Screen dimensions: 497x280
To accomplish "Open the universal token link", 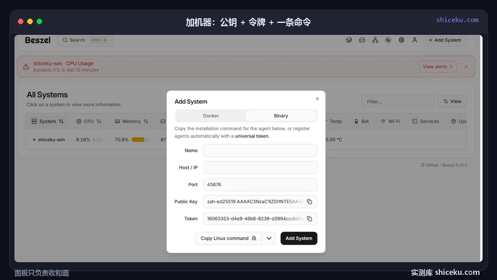I will pyautogui.click(x=251, y=136).
